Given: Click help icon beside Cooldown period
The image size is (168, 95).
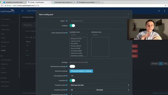Looking at the screenshot, I should [67, 90].
